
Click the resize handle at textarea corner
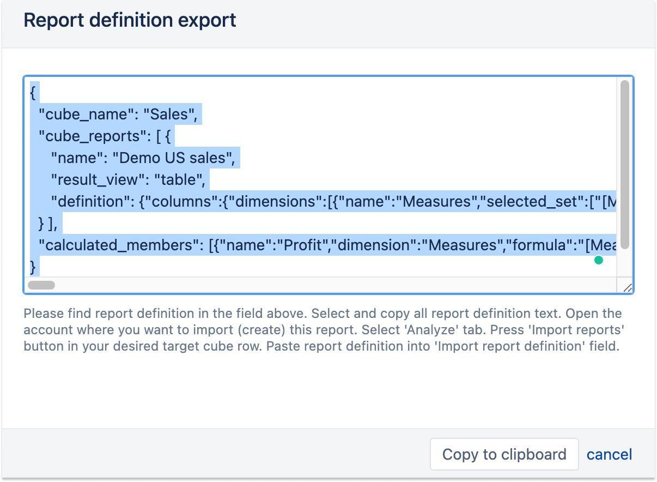point(627,287)
